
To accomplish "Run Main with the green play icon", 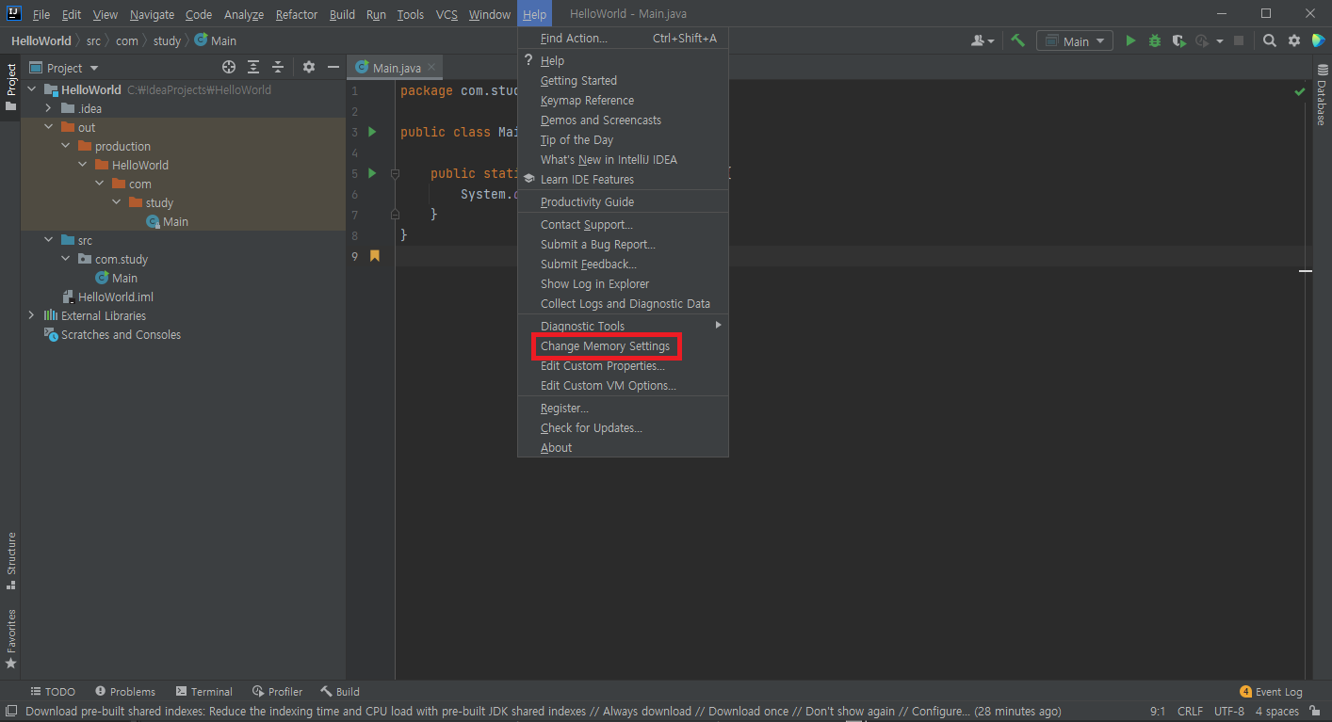I will pyautogui.click(x=1130, y=40).
